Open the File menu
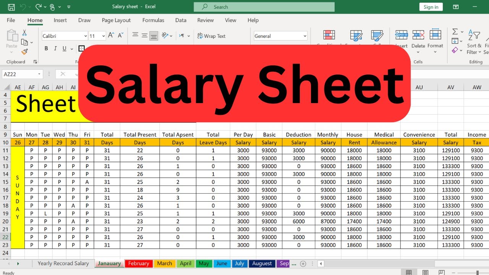The height and width of the screenshot is (275, 489). (x=11, y=20)
